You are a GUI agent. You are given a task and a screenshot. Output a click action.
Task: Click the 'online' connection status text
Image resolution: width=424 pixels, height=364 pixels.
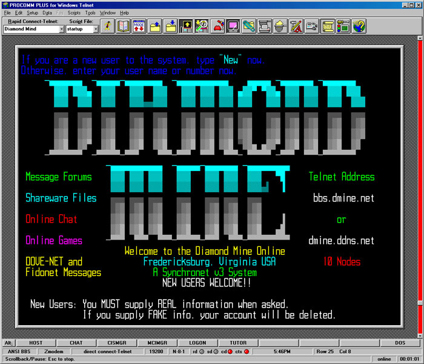coord(384,359)
